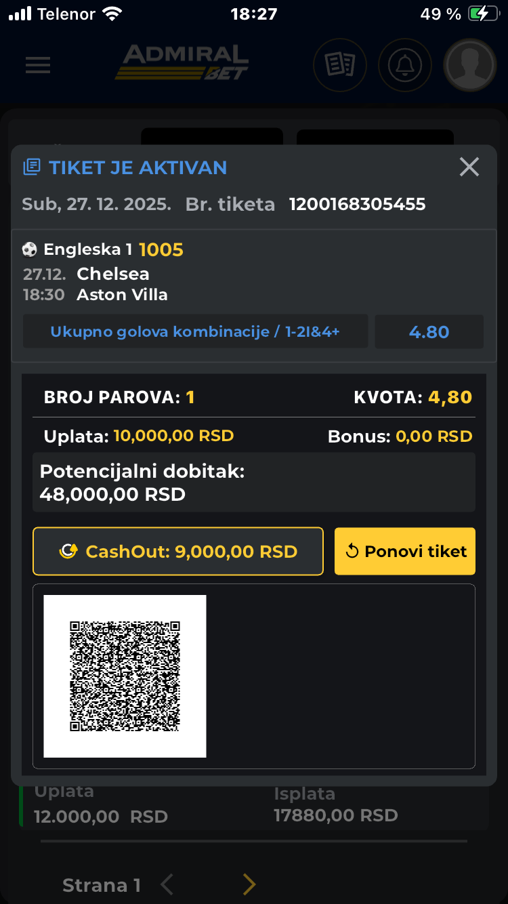Viewport: 508px width, 904px height.
Task: Close the ticket details popup
Action: tap(469, 167)
